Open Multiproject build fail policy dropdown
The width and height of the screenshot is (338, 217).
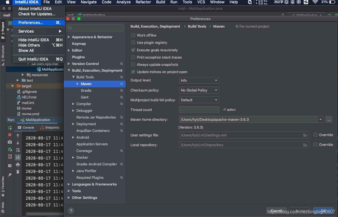tap(199, 100)
